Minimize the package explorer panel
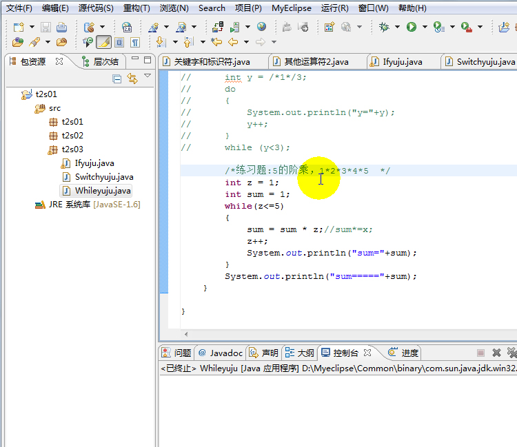This screenshot has height=447, width=517. pyautogui.click(x=135, y=59)
